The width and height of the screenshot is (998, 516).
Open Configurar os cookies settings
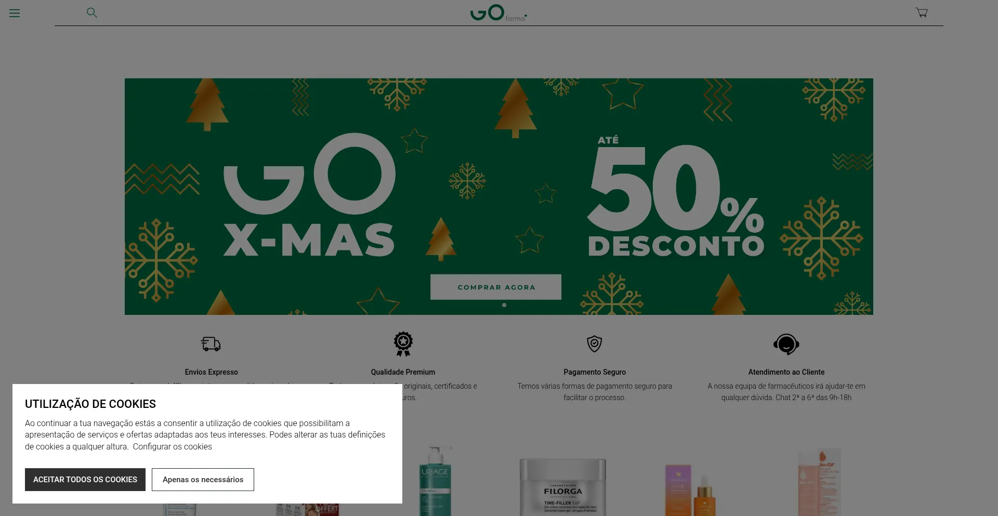point(172,446)
